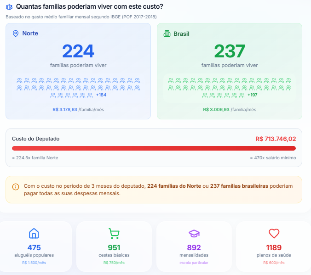The image size is (311, 275).
Task: Click the building icon beside Brasil
Action: 167,34
